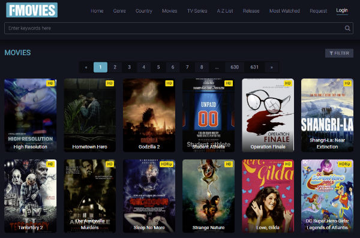The image size is (360, 238).
Task: Open the Genre menu
Action: point(119,11)
